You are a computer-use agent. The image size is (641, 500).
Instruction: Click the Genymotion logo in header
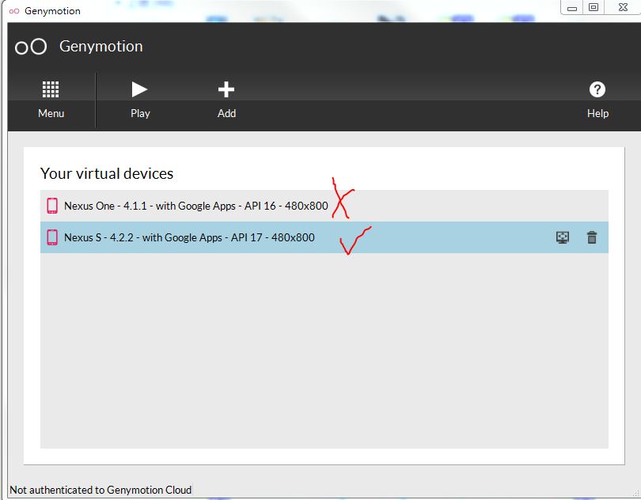pos(31,47)
